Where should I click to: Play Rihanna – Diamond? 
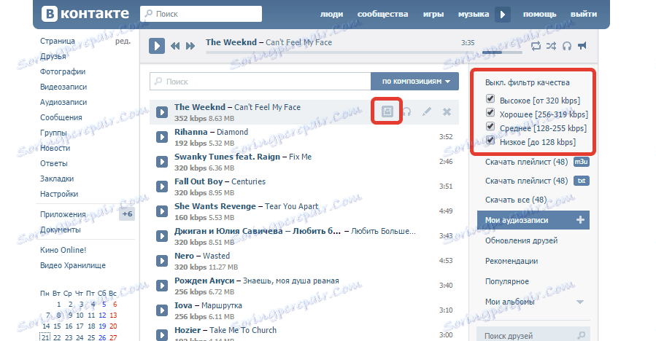point(162,137)
